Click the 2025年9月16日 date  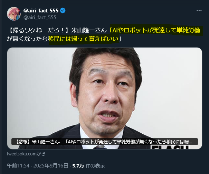[51, 166]
